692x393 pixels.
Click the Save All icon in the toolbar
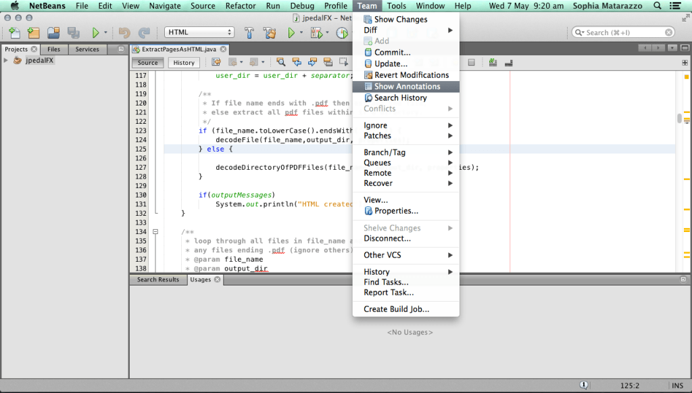73,32
